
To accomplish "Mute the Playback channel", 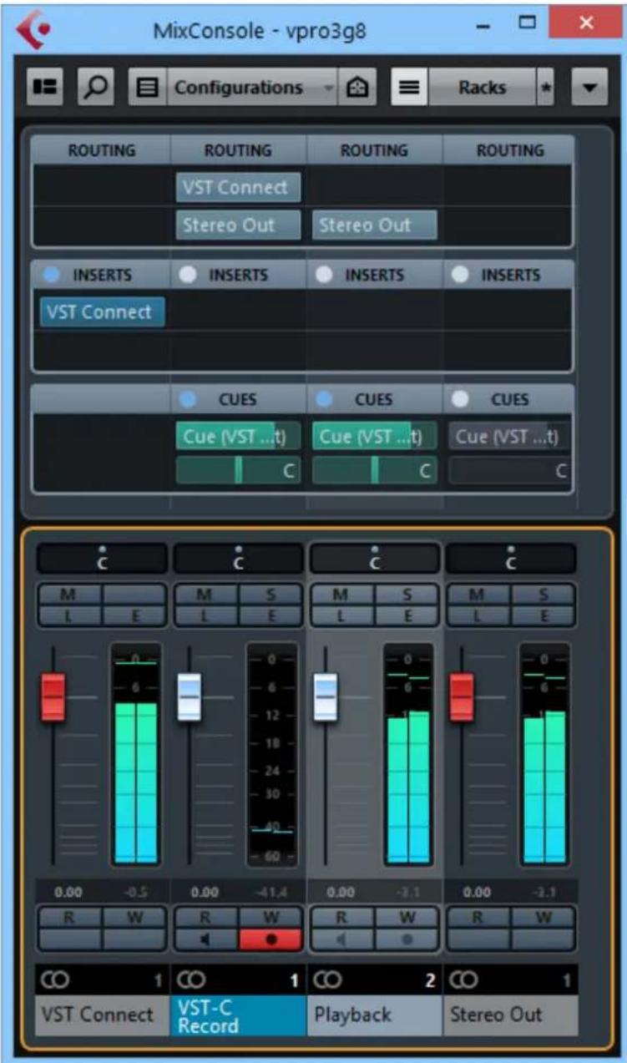I will coord(341,595).
